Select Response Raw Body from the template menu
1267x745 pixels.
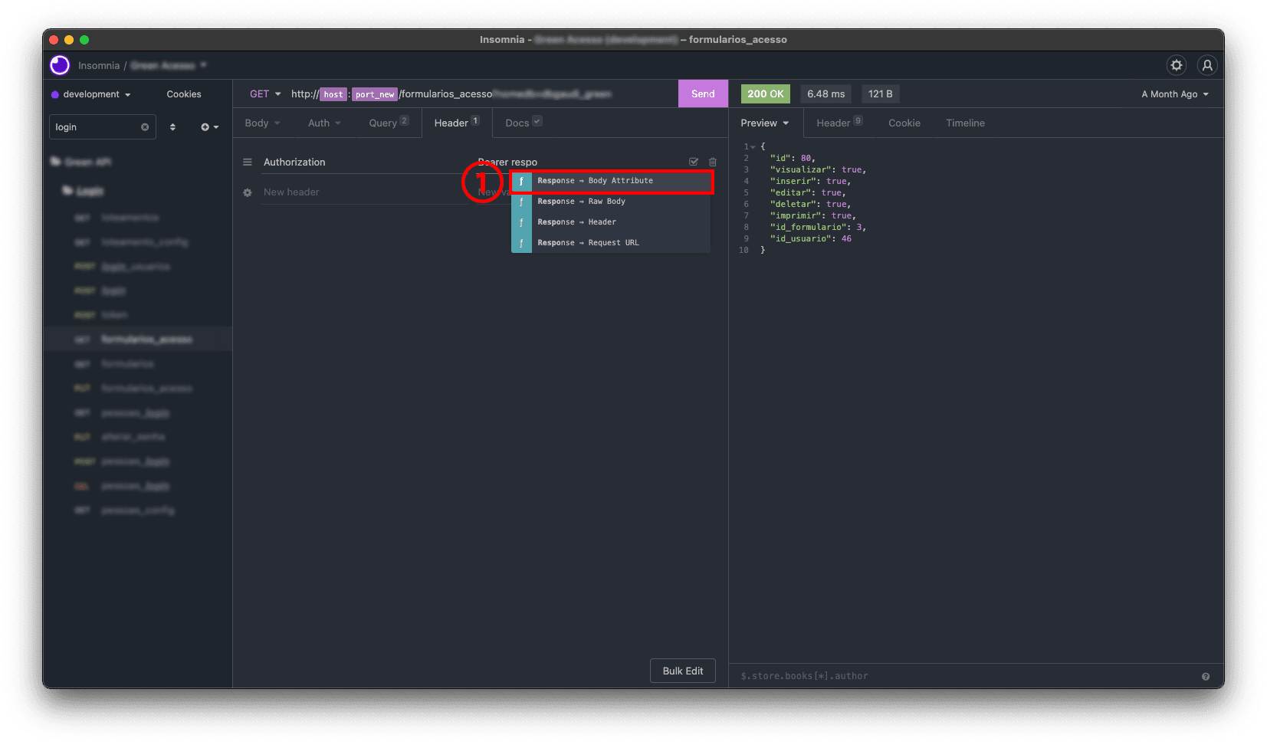click(581, 201)
